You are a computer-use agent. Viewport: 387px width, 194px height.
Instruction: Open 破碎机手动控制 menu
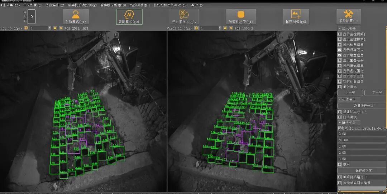pyautogui.click(x=82, y=5)
